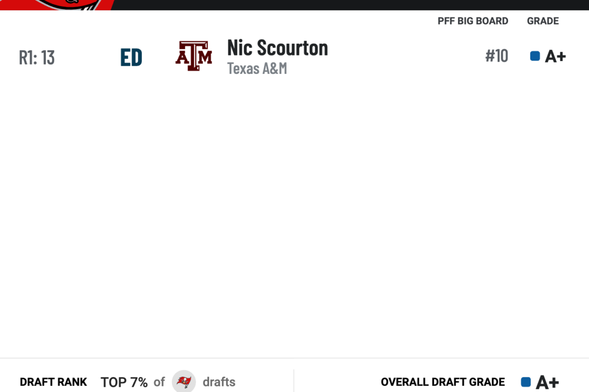The width and height of the screenshot is (589, 392).
Task: Click the DRAFT RANK label
Action: click(x=54, y=382)
